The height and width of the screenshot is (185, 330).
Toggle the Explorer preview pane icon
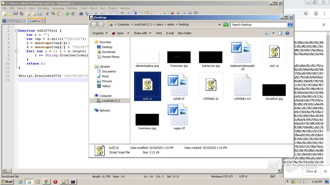280,33
